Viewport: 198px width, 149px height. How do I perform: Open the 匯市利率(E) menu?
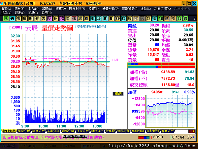(77, 9)
